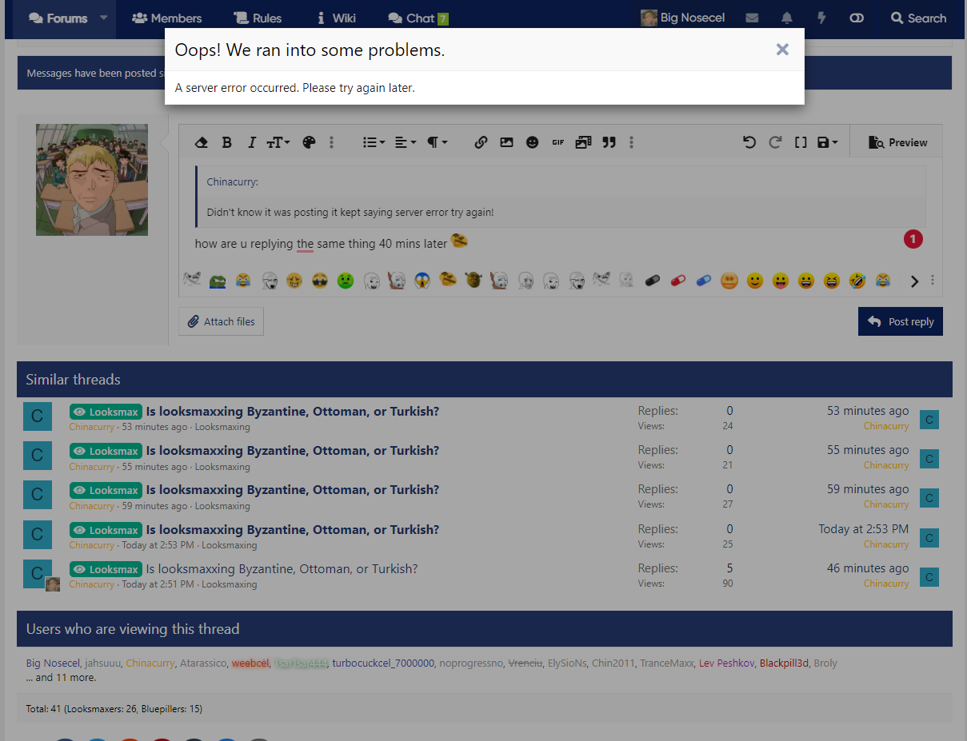
Task: Insert a link with chain icon
Action: 481,142
